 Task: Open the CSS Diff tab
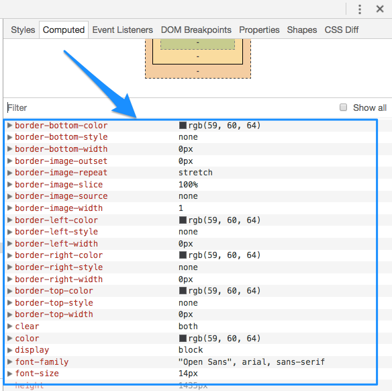click(x=342, y=30)
